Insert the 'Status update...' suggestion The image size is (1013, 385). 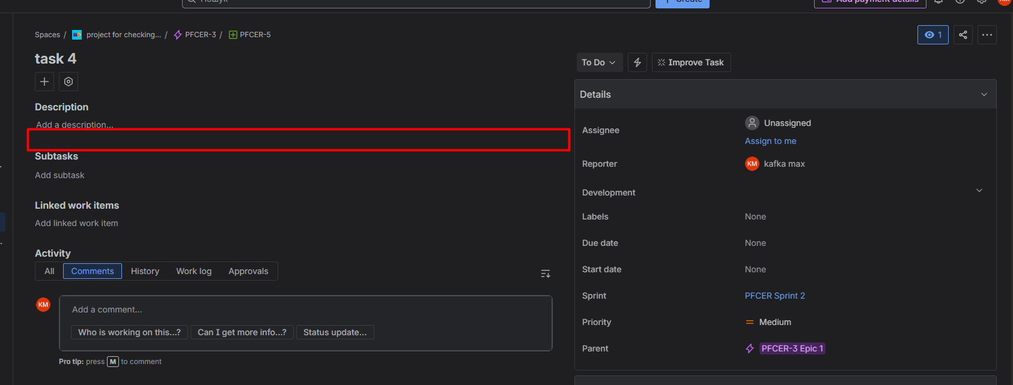[335, 332]
